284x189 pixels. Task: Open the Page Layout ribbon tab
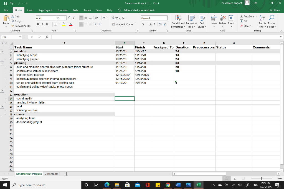pyautogui.click(x=45, y=10)
